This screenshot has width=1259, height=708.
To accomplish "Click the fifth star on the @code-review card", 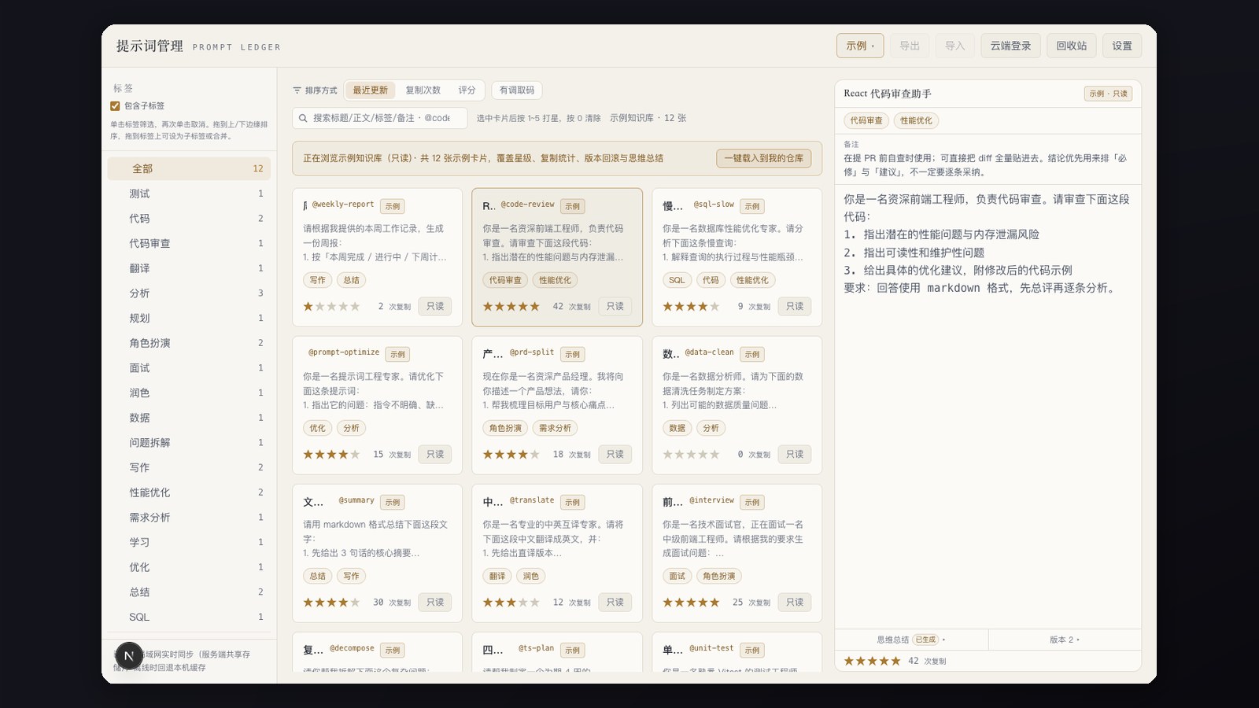I will click(535, 306).
